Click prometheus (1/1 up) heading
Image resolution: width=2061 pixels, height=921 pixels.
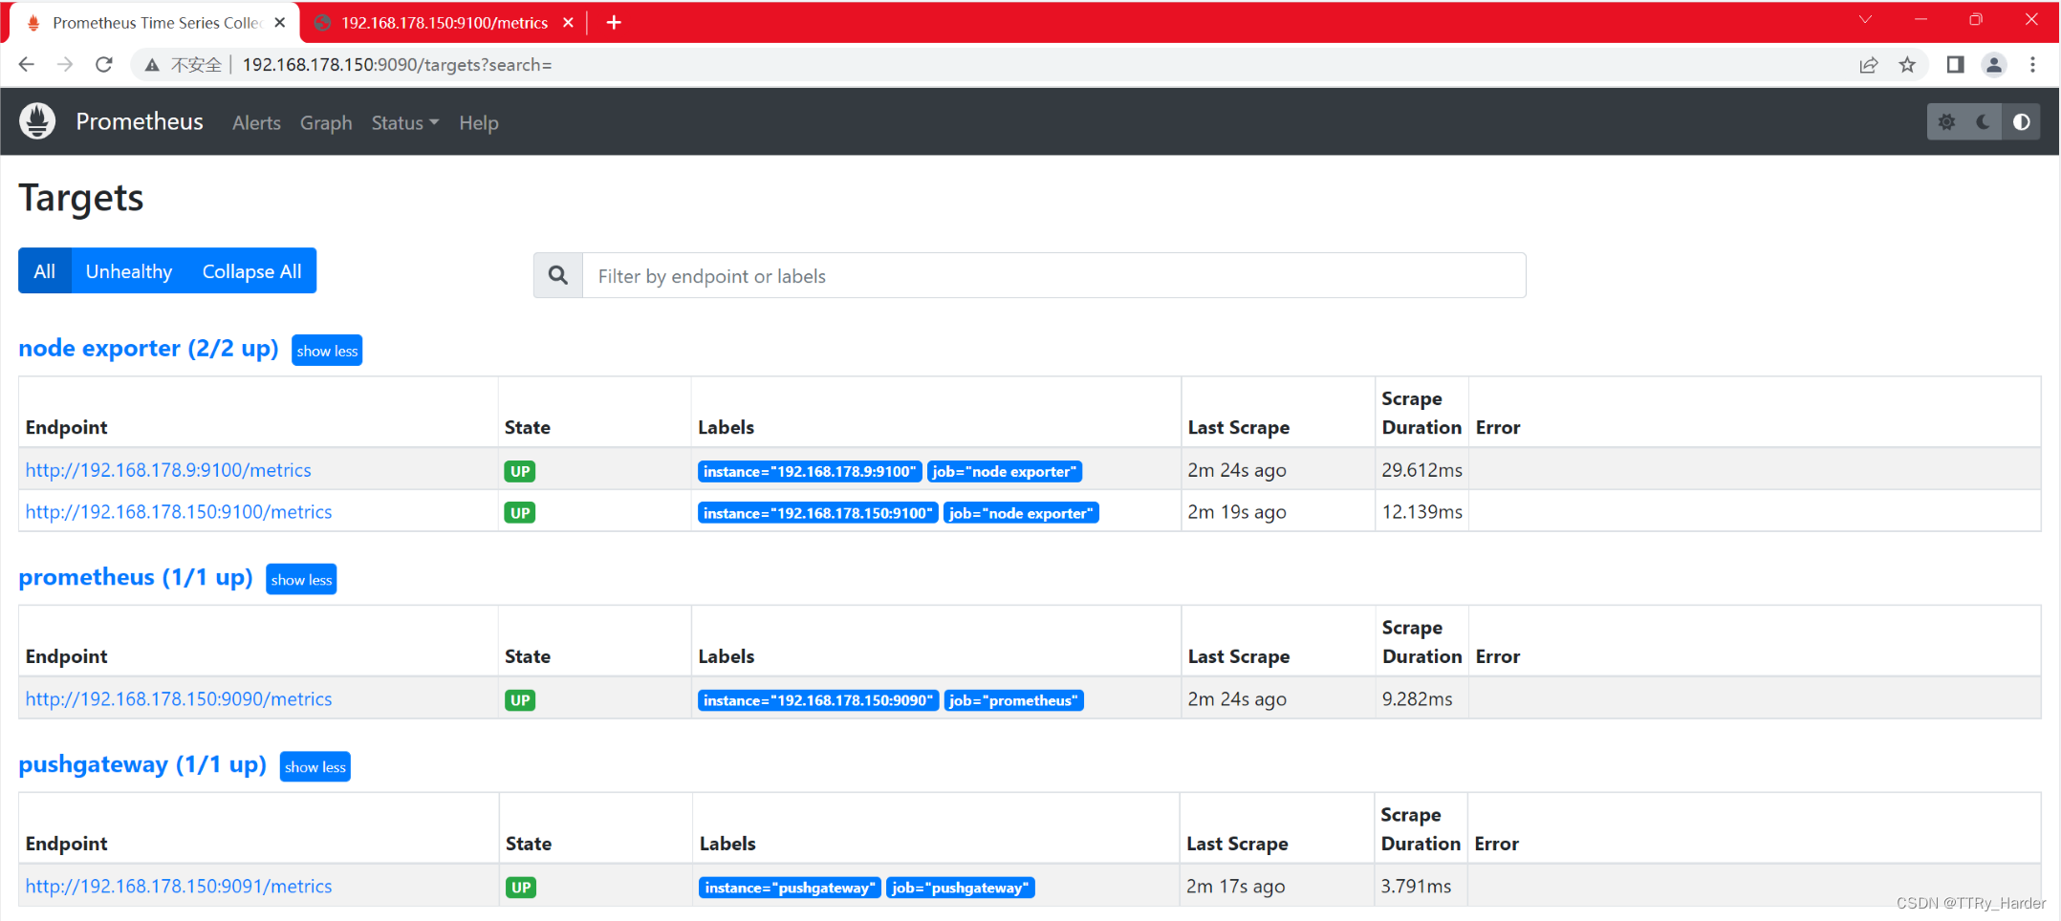(x=136, y=577)
